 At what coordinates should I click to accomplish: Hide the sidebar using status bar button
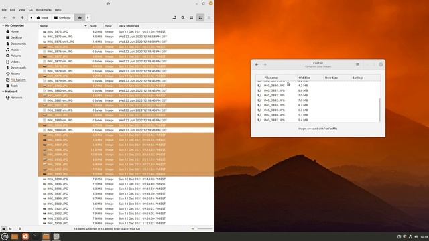tap(19, 228)
